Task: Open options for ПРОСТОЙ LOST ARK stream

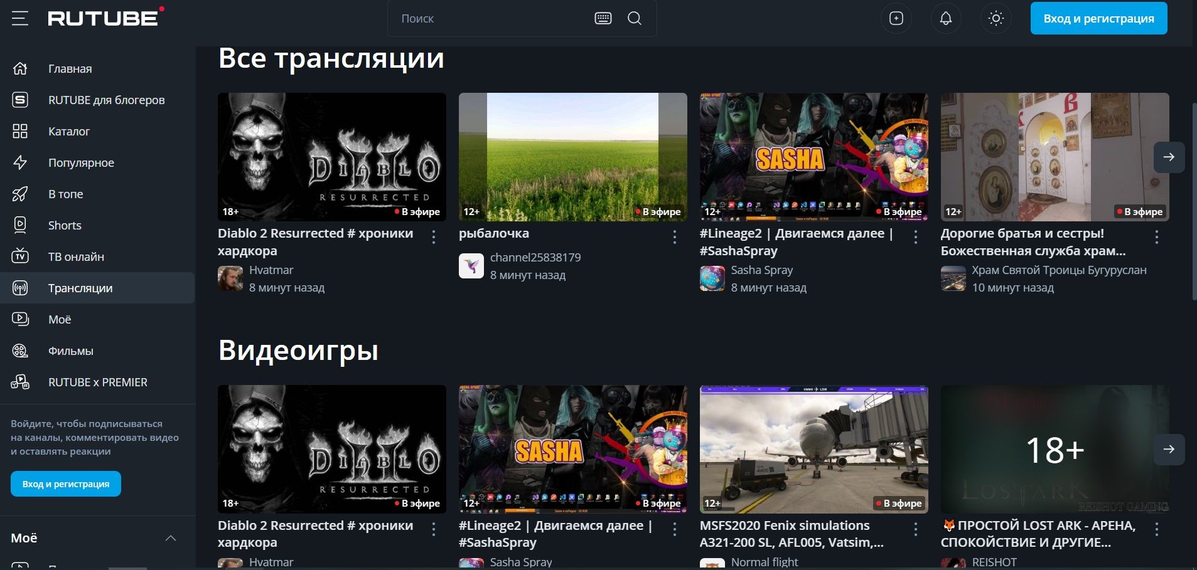Action: point(1157,529)
